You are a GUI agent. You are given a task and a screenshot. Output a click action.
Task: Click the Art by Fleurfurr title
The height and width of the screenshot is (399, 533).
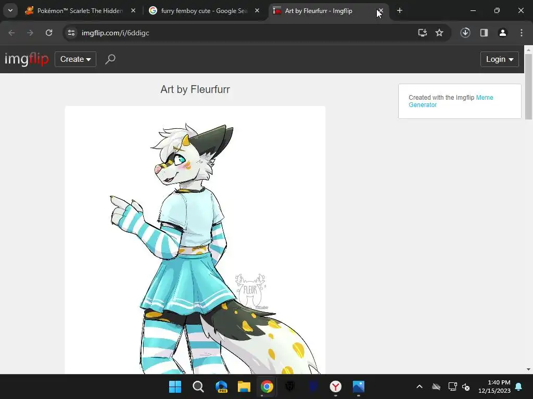tap(195, 89)
